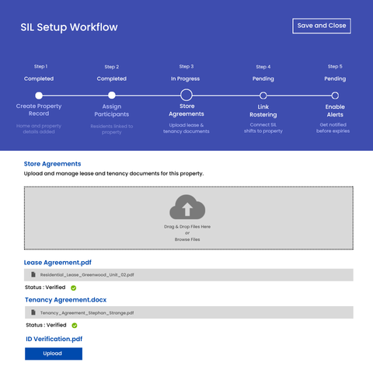Select the Step 3 Store Agreements marker
The image size is (373, 373).
point(186,95)
